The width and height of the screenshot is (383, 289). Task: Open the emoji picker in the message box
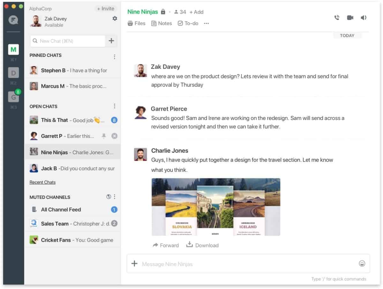tap(362, 264)
